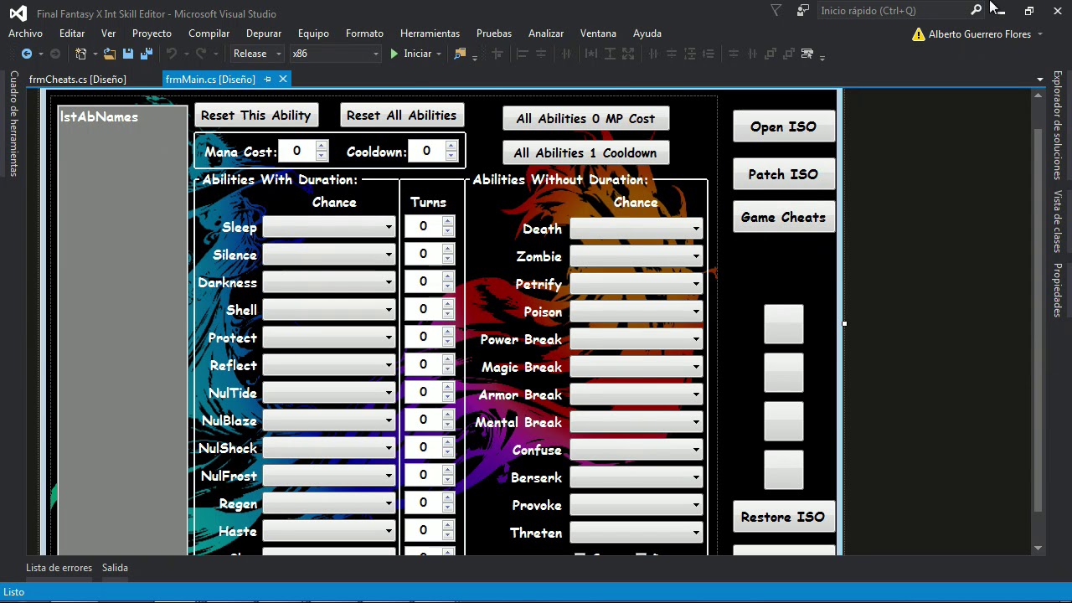Click the send to back icon

789,54
